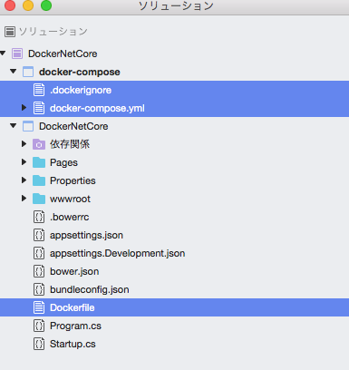Select the Dockerfile name
The height and width of the screenshot is (370, 349).
click(73, 307)
